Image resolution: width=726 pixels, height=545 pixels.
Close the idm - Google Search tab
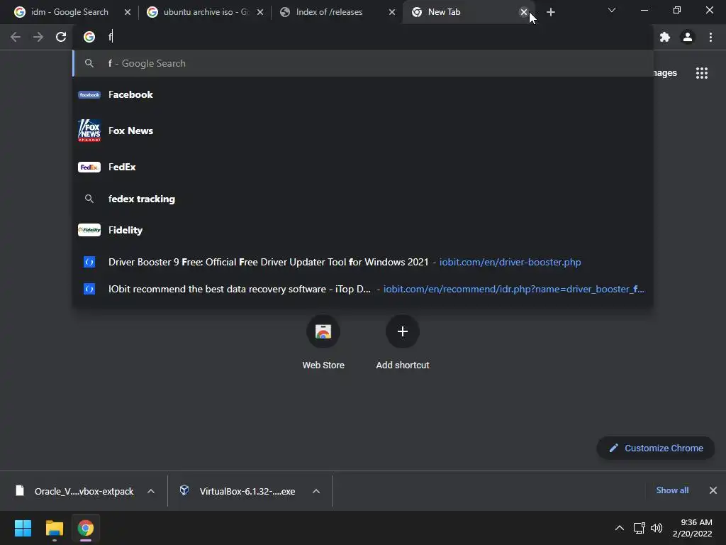click(128, 12)
